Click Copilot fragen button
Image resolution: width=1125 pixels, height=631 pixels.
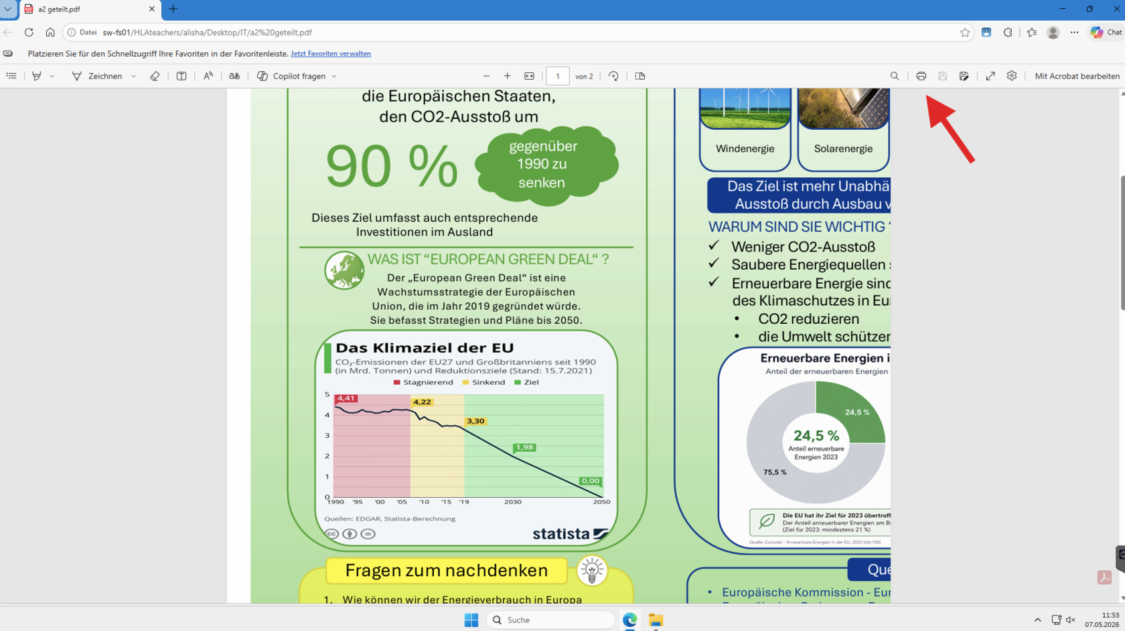[x=291, y=76]
